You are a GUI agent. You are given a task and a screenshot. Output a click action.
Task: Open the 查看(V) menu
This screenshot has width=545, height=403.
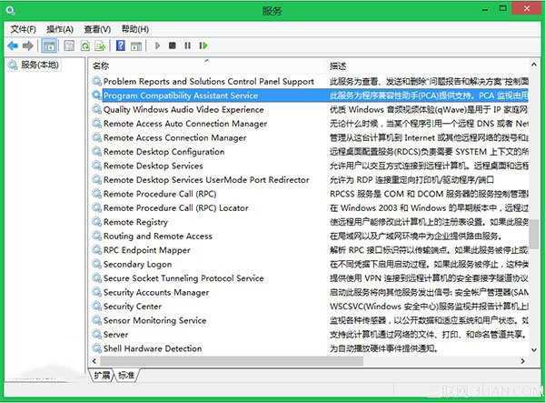pyautogui.click(x=98, y=29)
